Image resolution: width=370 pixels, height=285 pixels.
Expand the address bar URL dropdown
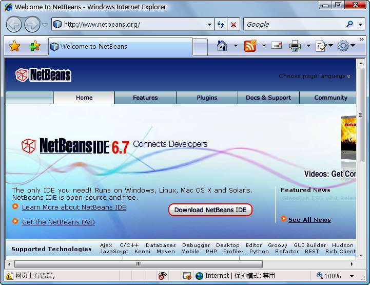point(209,24)
